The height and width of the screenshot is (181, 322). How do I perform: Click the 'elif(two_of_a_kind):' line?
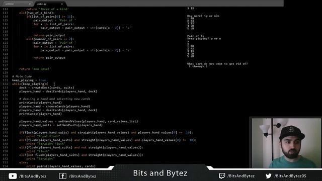(x=37, y=13)
